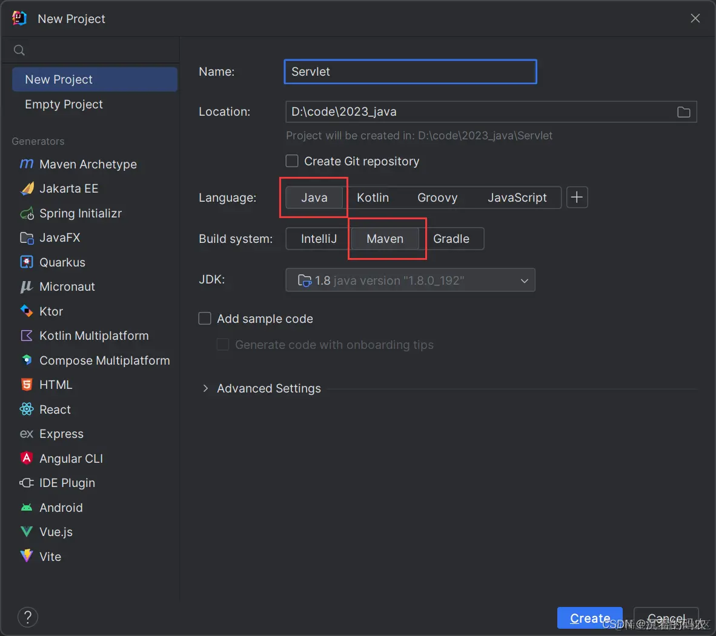Viewport: 716px width, 636px height.
Task: Select the Jakarta EE list item
Action: coord(94,188)
